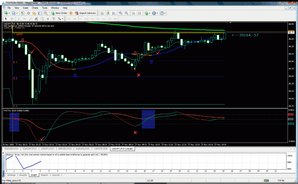Switch to the GBPUSD,M15 chart tab

pos(65,149)
